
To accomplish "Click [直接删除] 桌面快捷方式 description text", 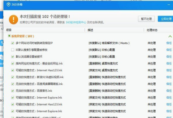I will coord(103,64).
